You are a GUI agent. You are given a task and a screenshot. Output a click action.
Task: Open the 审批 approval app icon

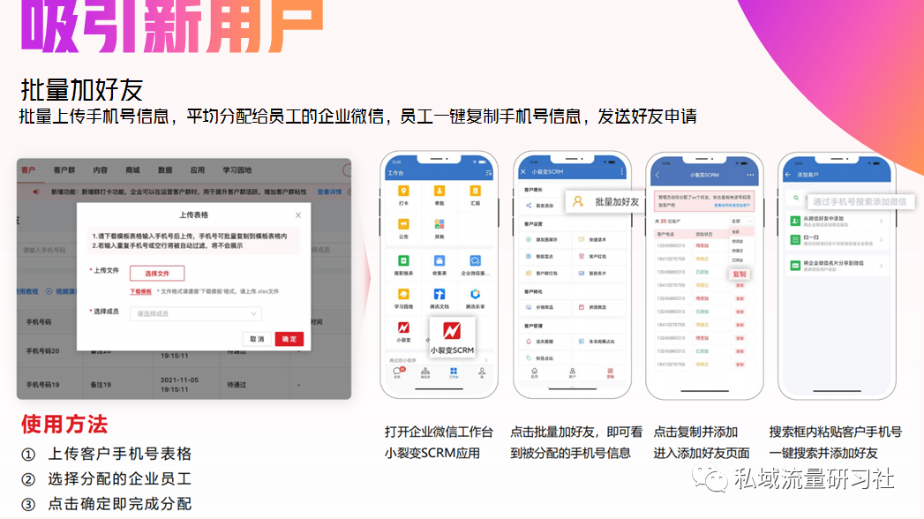(439, 191)
